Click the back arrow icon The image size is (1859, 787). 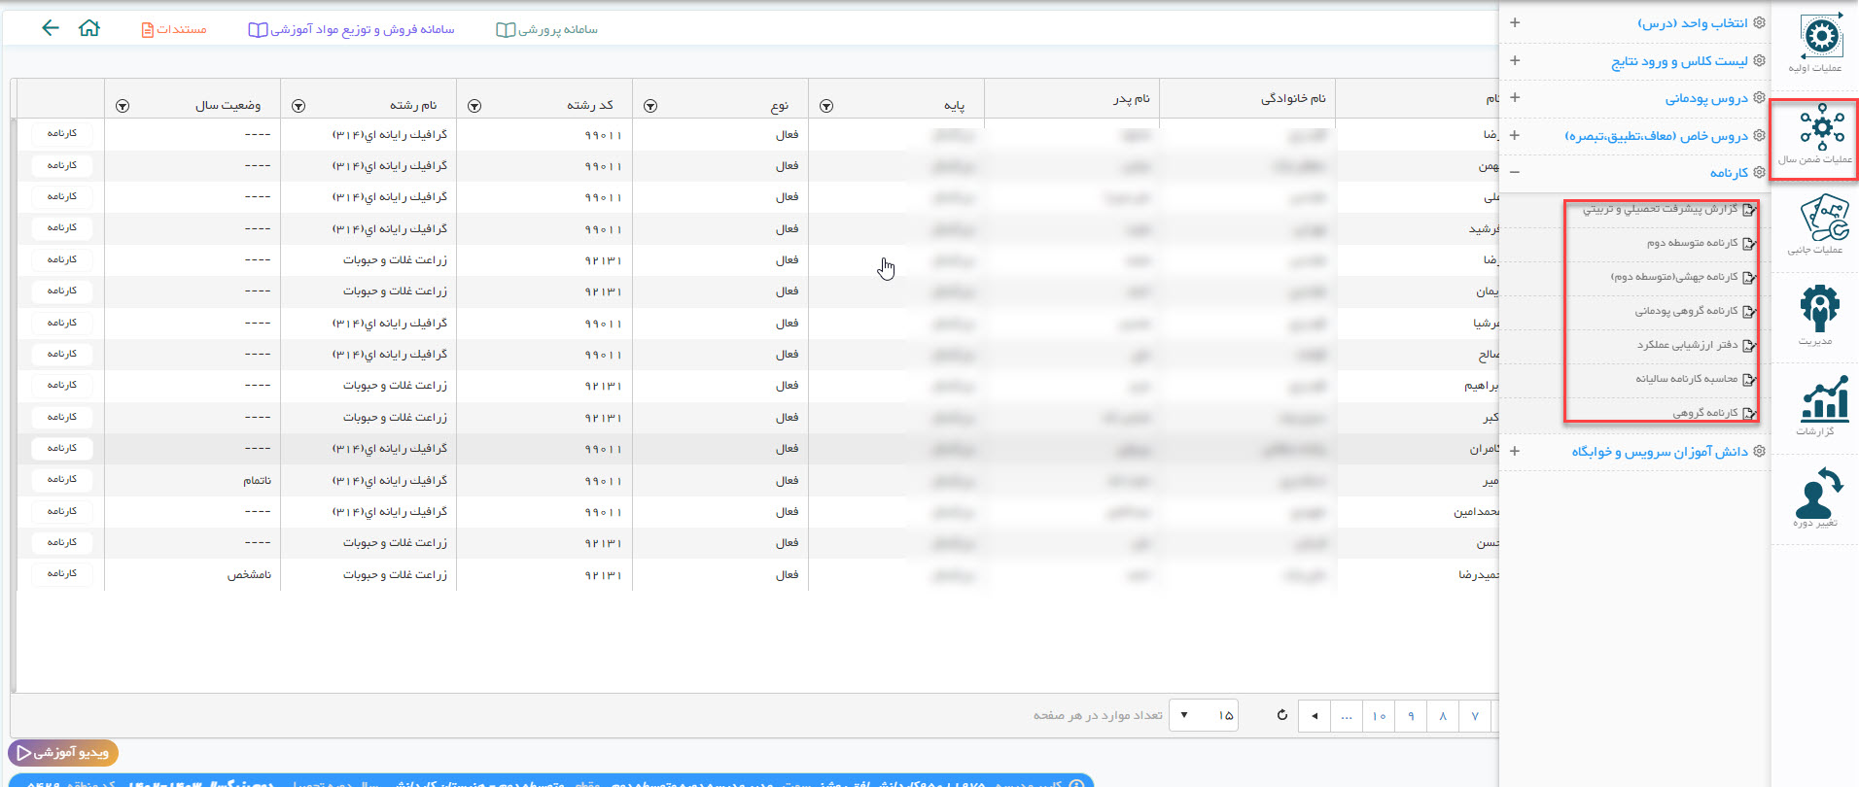coord(51,28)
